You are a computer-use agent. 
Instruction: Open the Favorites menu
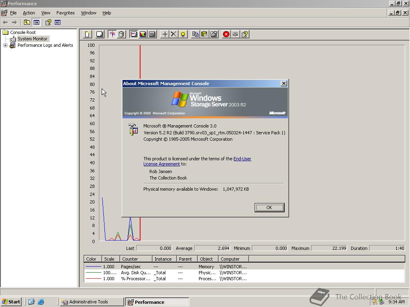[x=66, y=13]
